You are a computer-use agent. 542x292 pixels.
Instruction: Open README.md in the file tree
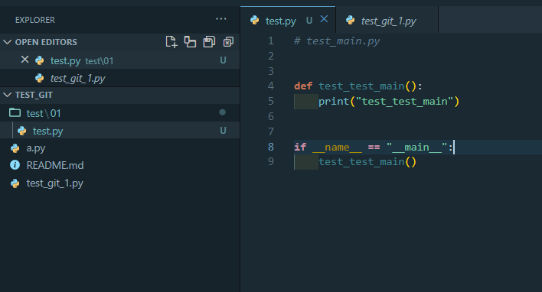point(119,165)
